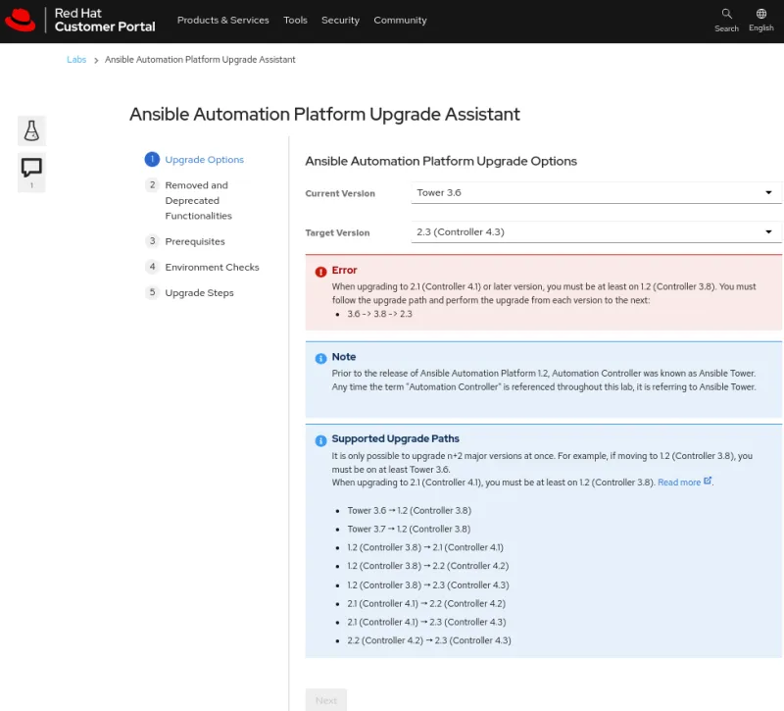Open the English language globe icon

point(760,14)
